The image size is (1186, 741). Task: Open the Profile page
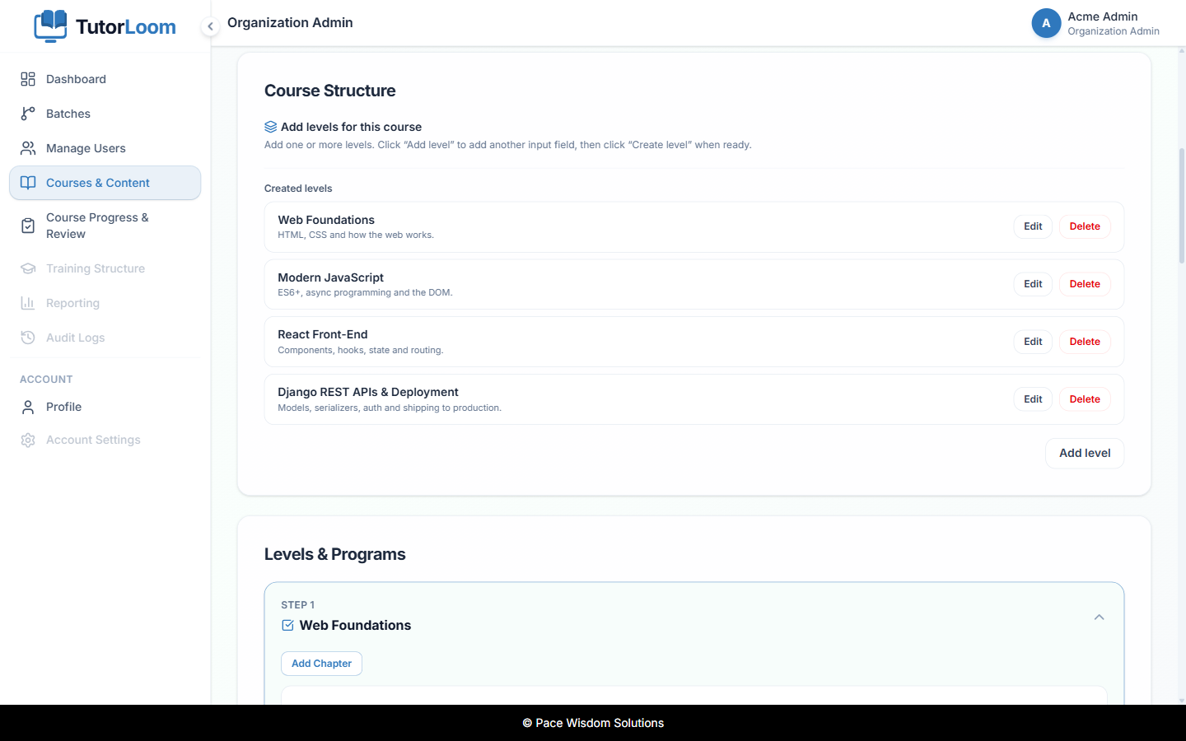tap(105, 407)
